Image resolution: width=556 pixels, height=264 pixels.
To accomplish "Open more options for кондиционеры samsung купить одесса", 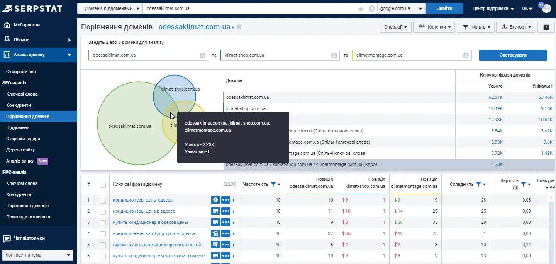I will click(x=226, y=233).
